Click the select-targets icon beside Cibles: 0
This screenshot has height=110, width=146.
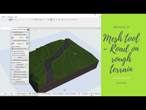27,38
